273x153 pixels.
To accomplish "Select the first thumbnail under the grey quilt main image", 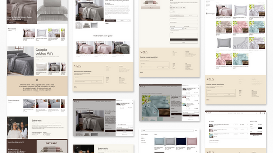I will (x=79, y=25).
